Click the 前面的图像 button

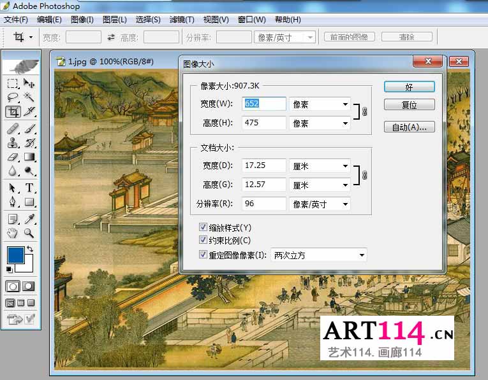tap(349, 37)
